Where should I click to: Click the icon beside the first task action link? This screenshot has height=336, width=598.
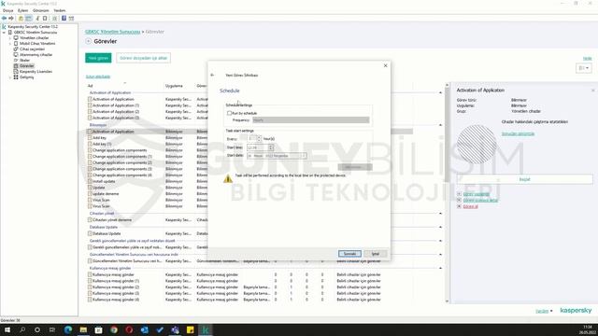coord(459,194)
